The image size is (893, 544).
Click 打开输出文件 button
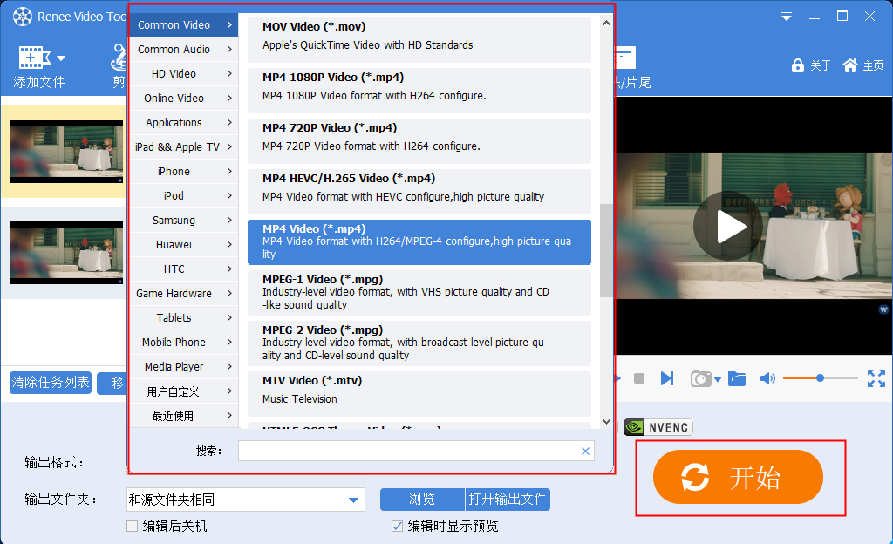[x=508, y=500]
